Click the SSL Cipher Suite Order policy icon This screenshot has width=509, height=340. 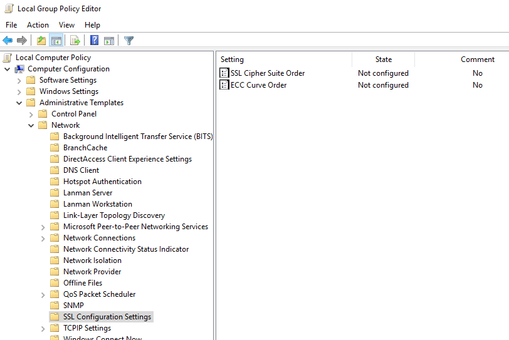click(224, 73)
